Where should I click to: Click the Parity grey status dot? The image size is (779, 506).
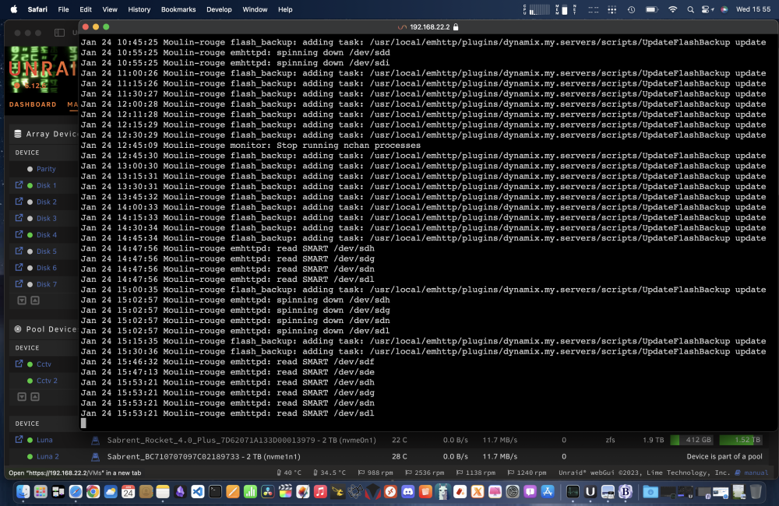click(x=30, y=169)
